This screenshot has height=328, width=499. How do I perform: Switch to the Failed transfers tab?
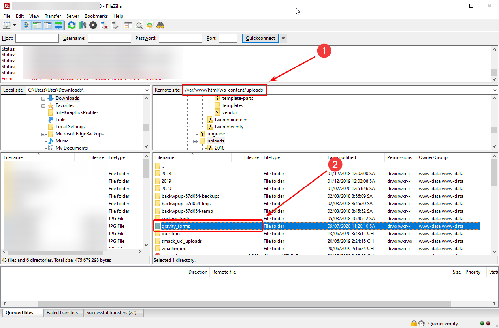[62, 313]
